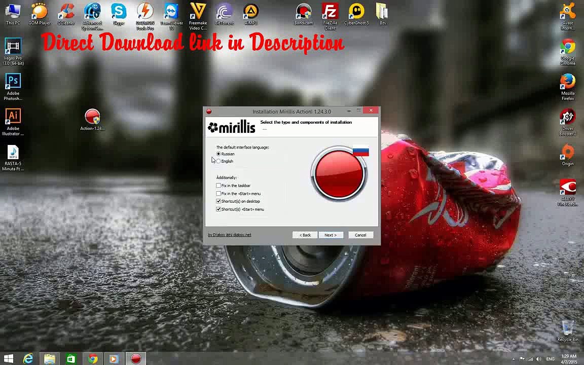Launch Driver Booster 2 shortcut
The image size is (584, 365).
coord(568,122)
